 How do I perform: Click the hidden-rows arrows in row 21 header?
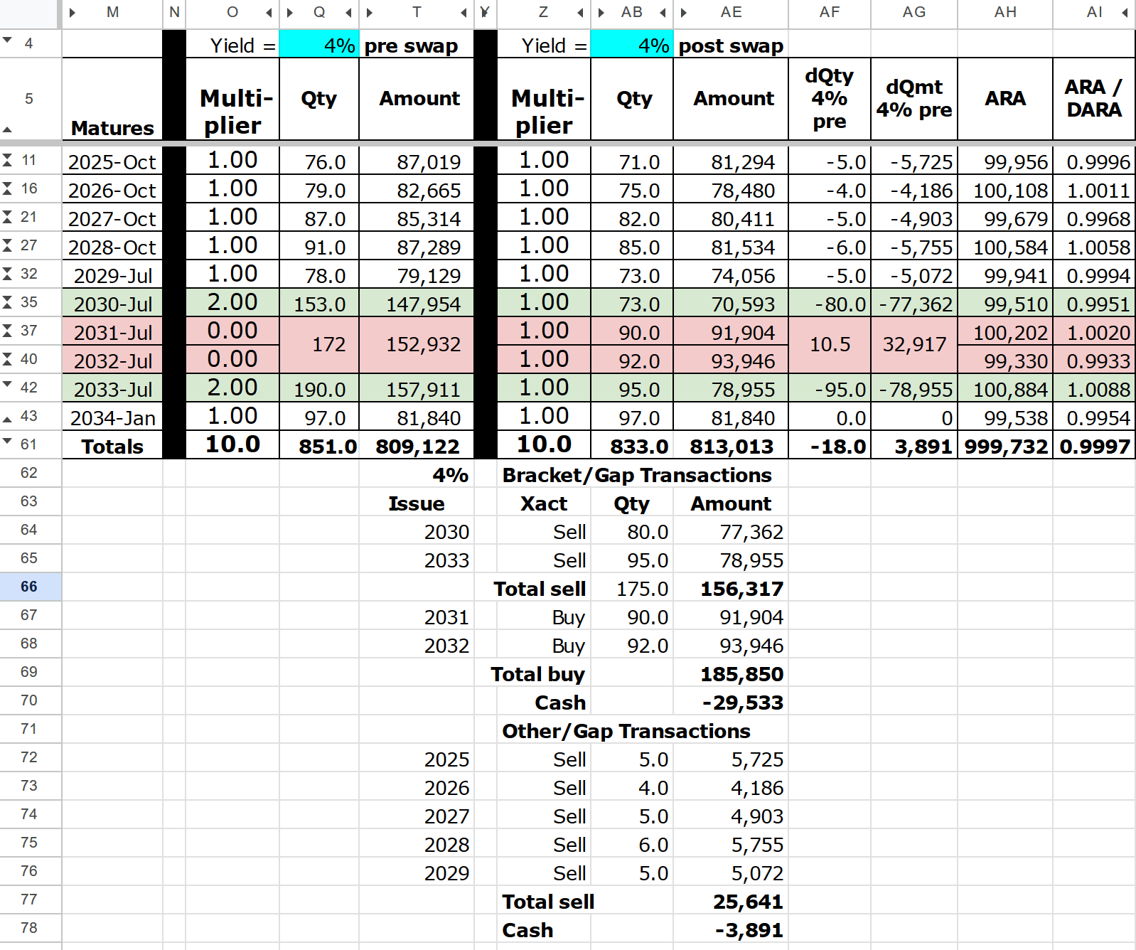pyautogui.click(x=8, y=217)
